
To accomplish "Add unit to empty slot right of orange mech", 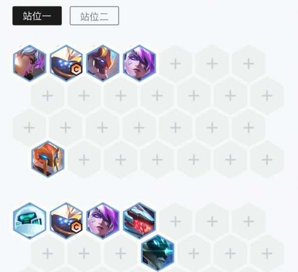I will 84,160.
